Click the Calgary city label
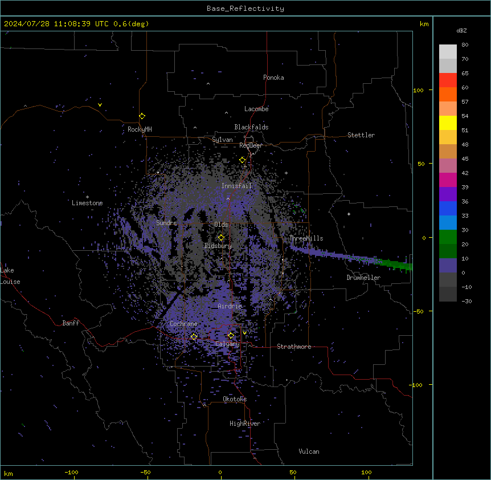Viewport: 491px width, 480px height. coord(227,344)
